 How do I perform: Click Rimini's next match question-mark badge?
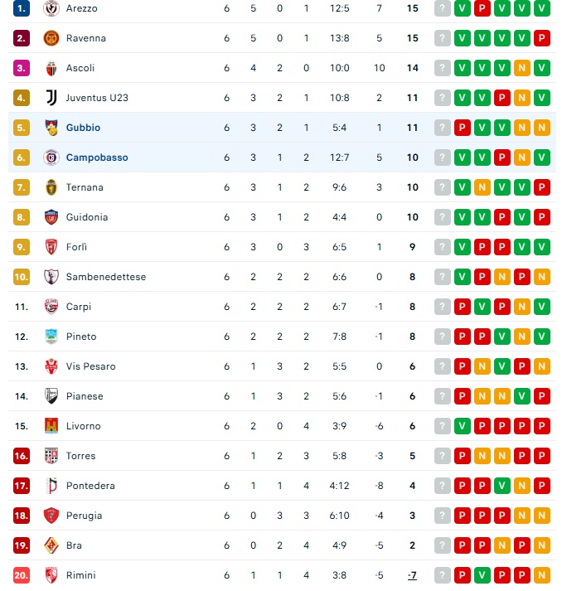click(x=443, y=575)
